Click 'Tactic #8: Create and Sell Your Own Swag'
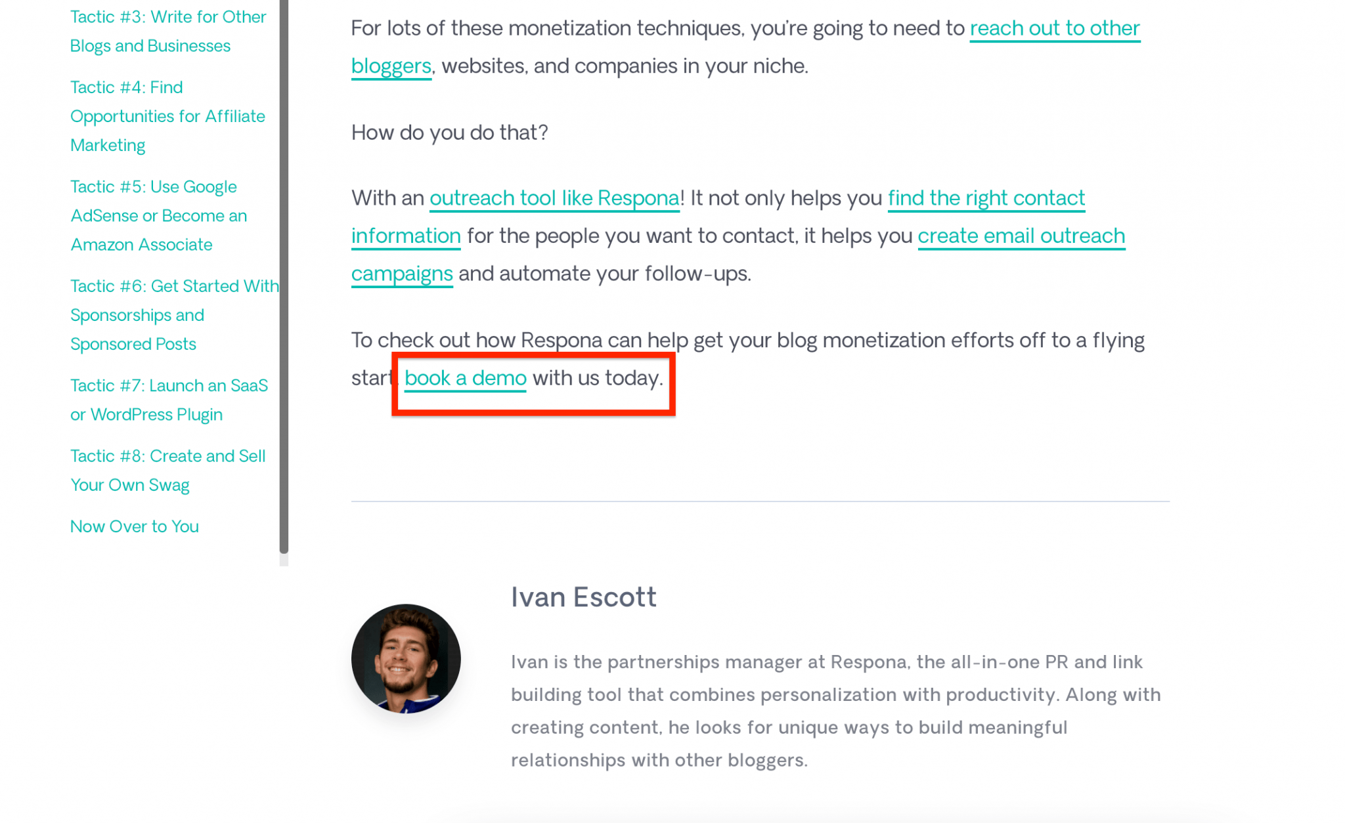 click(167, 470)
